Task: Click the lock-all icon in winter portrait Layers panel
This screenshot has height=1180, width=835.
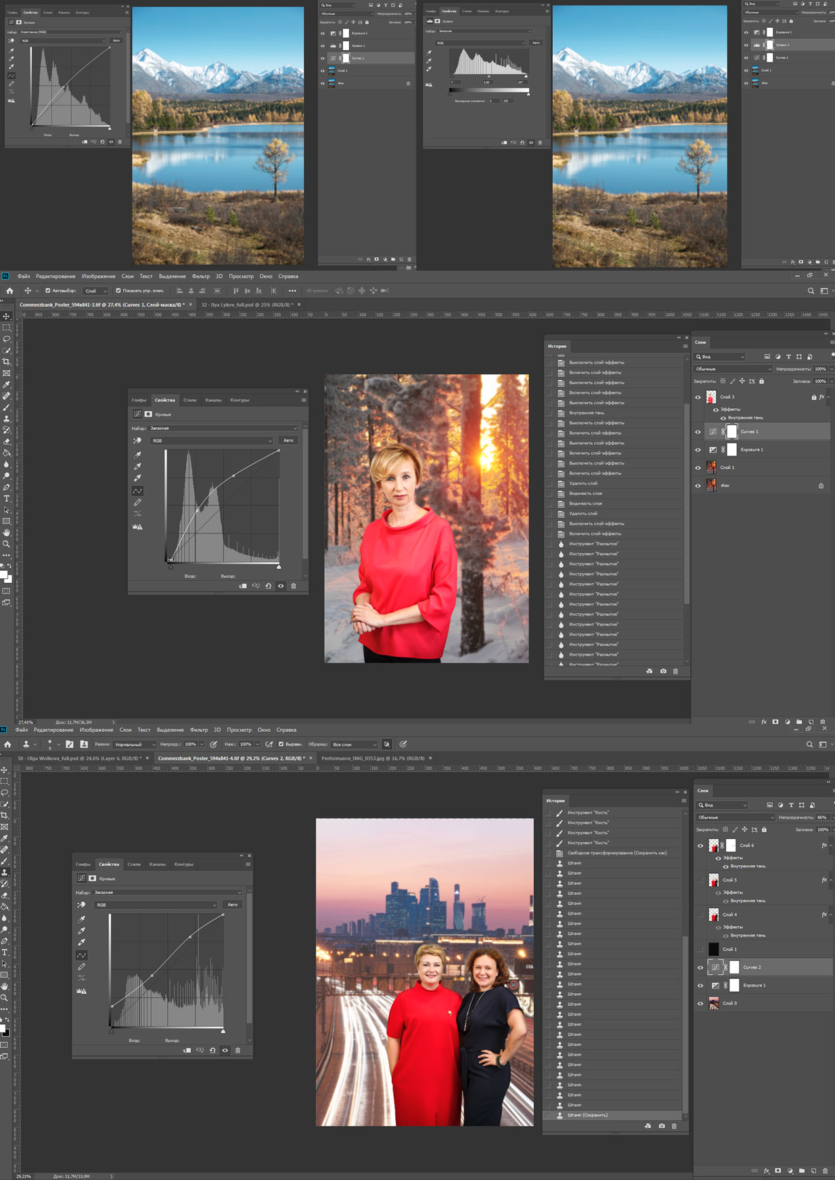Action: (761, 381)
